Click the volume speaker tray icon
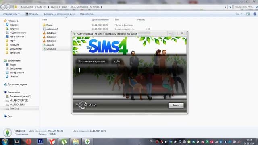Image resolution: width=258 pixels, height=145 pixels. point(166,142)
